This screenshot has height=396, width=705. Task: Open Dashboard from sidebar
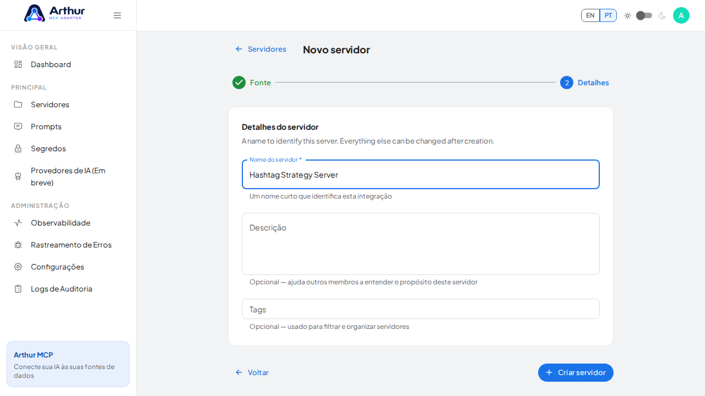68,64
